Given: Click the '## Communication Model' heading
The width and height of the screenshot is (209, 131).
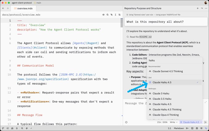Looking at the screenshot, I should 35,65.
